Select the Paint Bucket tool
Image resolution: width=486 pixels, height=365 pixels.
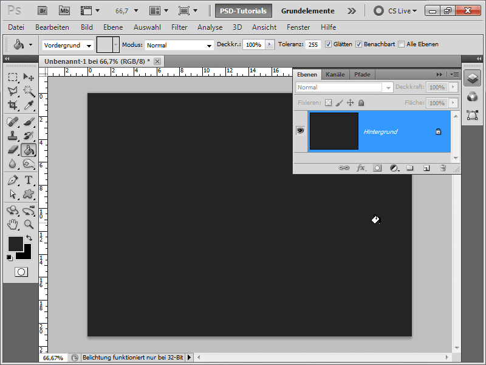[x=29, y=150]
